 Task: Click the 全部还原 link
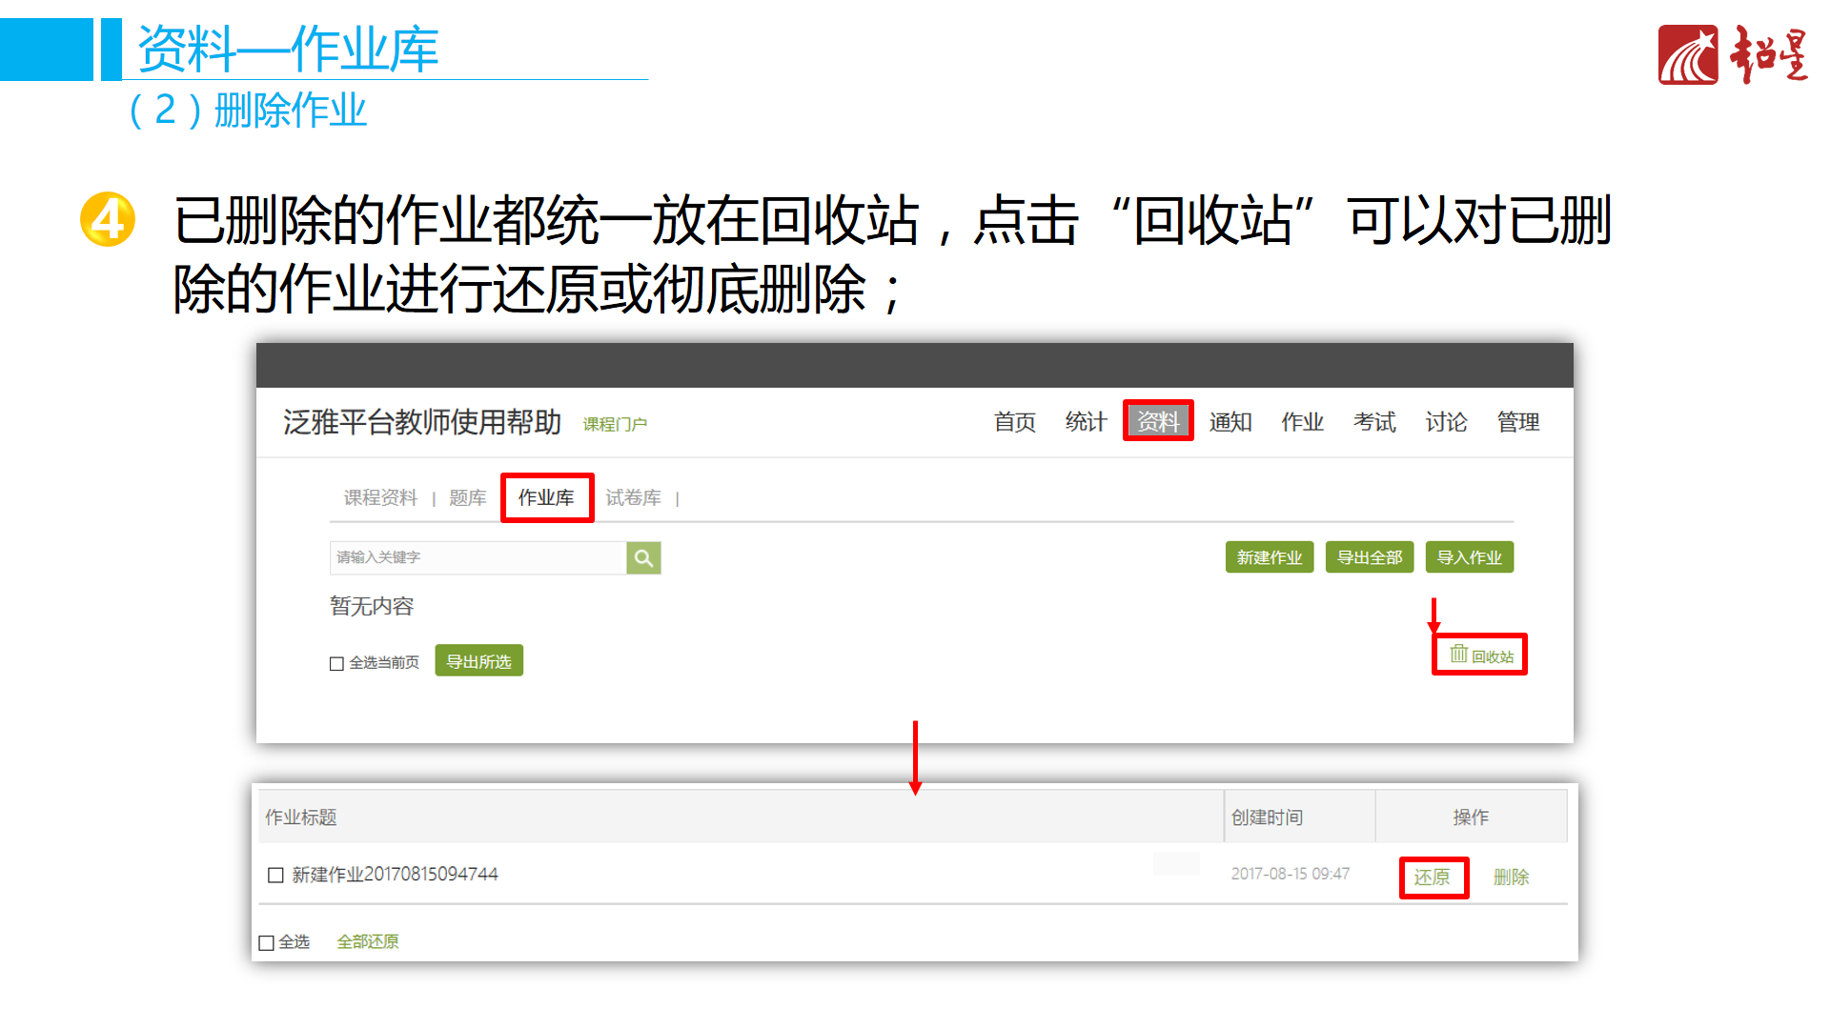pyautogui.click(x=368, y=941)
